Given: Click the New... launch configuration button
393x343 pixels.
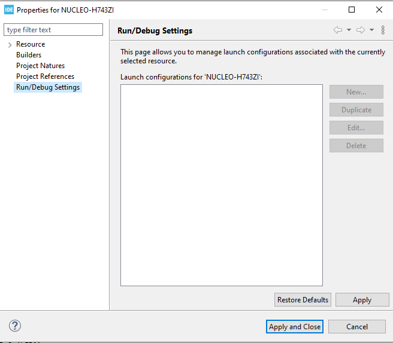Looking at the screenshot, I should click(x=356, y=92).
